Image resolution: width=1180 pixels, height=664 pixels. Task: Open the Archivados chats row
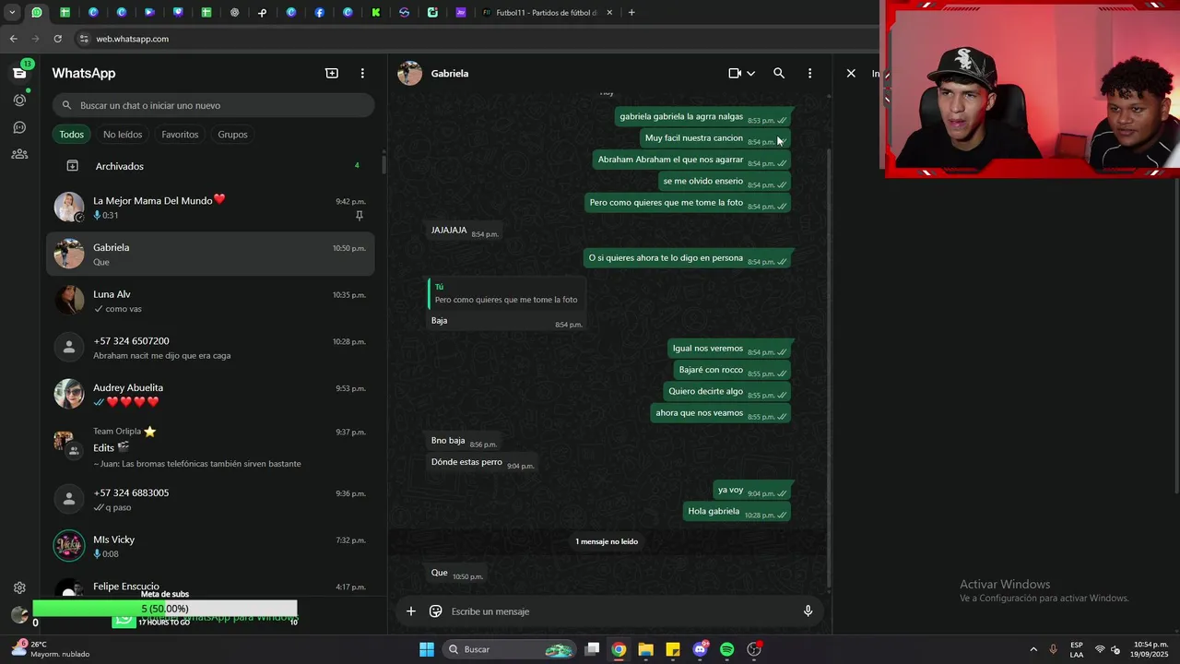[x=210, y=166]
